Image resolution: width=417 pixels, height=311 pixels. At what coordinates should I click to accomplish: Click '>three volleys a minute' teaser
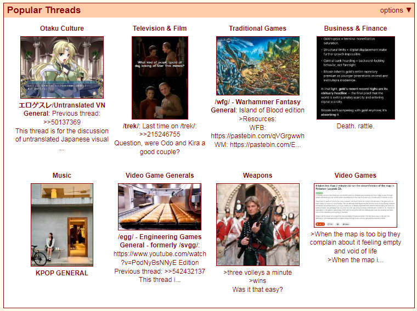[x=257, y=273]
